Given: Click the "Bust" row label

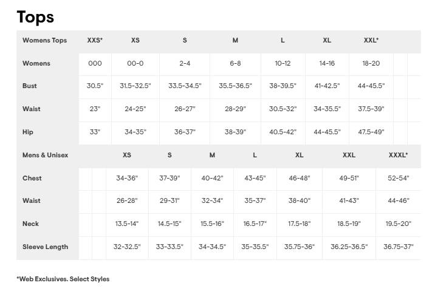Looking at the screenshot, I should (x=30, y=86).
